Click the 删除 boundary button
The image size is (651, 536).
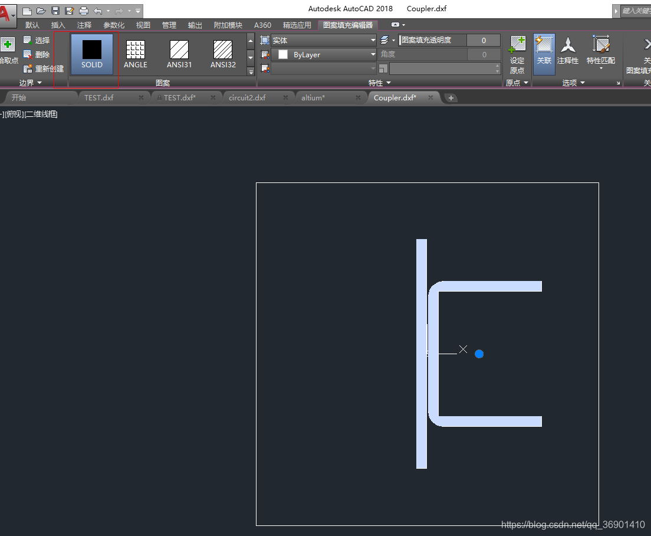tap(37, 54)
